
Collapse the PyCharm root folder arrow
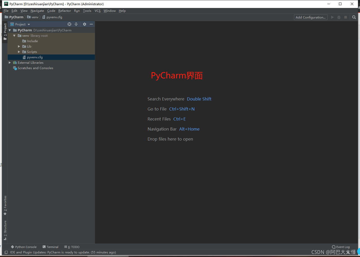point(10,30)
